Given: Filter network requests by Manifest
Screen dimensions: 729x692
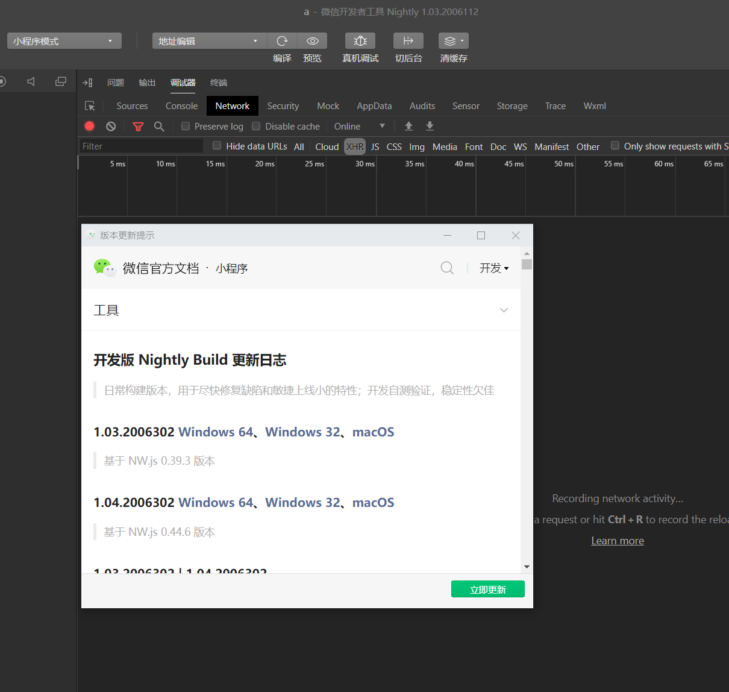Looking at the screenshot, I should tap(552, 146).
